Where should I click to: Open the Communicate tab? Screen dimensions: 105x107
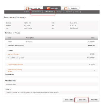coord(33,8)
